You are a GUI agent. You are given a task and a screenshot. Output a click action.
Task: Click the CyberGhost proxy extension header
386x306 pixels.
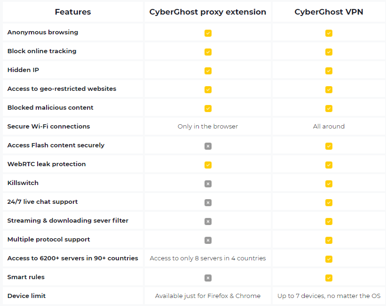click(208, 12)
